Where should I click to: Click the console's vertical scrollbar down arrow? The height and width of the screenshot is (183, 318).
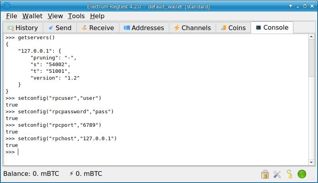[x=312, y=162]
